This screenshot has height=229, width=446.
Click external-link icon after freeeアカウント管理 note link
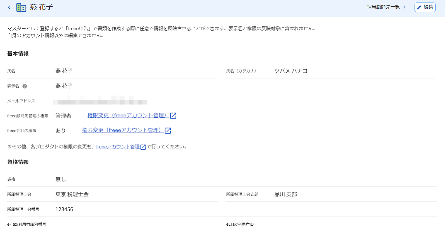(143, 147)
